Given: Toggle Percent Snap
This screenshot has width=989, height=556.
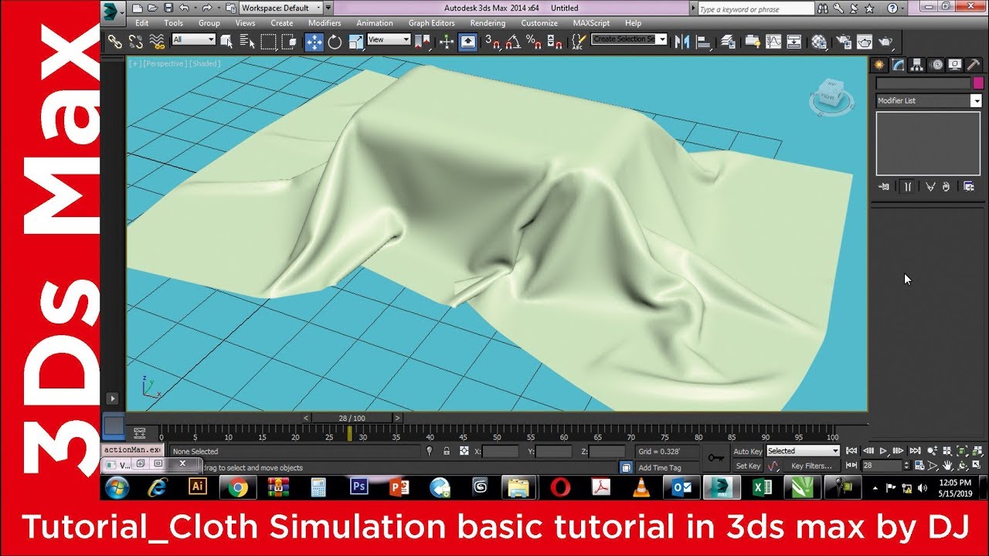Looking at the screenshot, I should (534, 42).
